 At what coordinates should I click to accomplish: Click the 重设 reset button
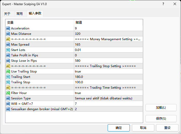[167, 128]
